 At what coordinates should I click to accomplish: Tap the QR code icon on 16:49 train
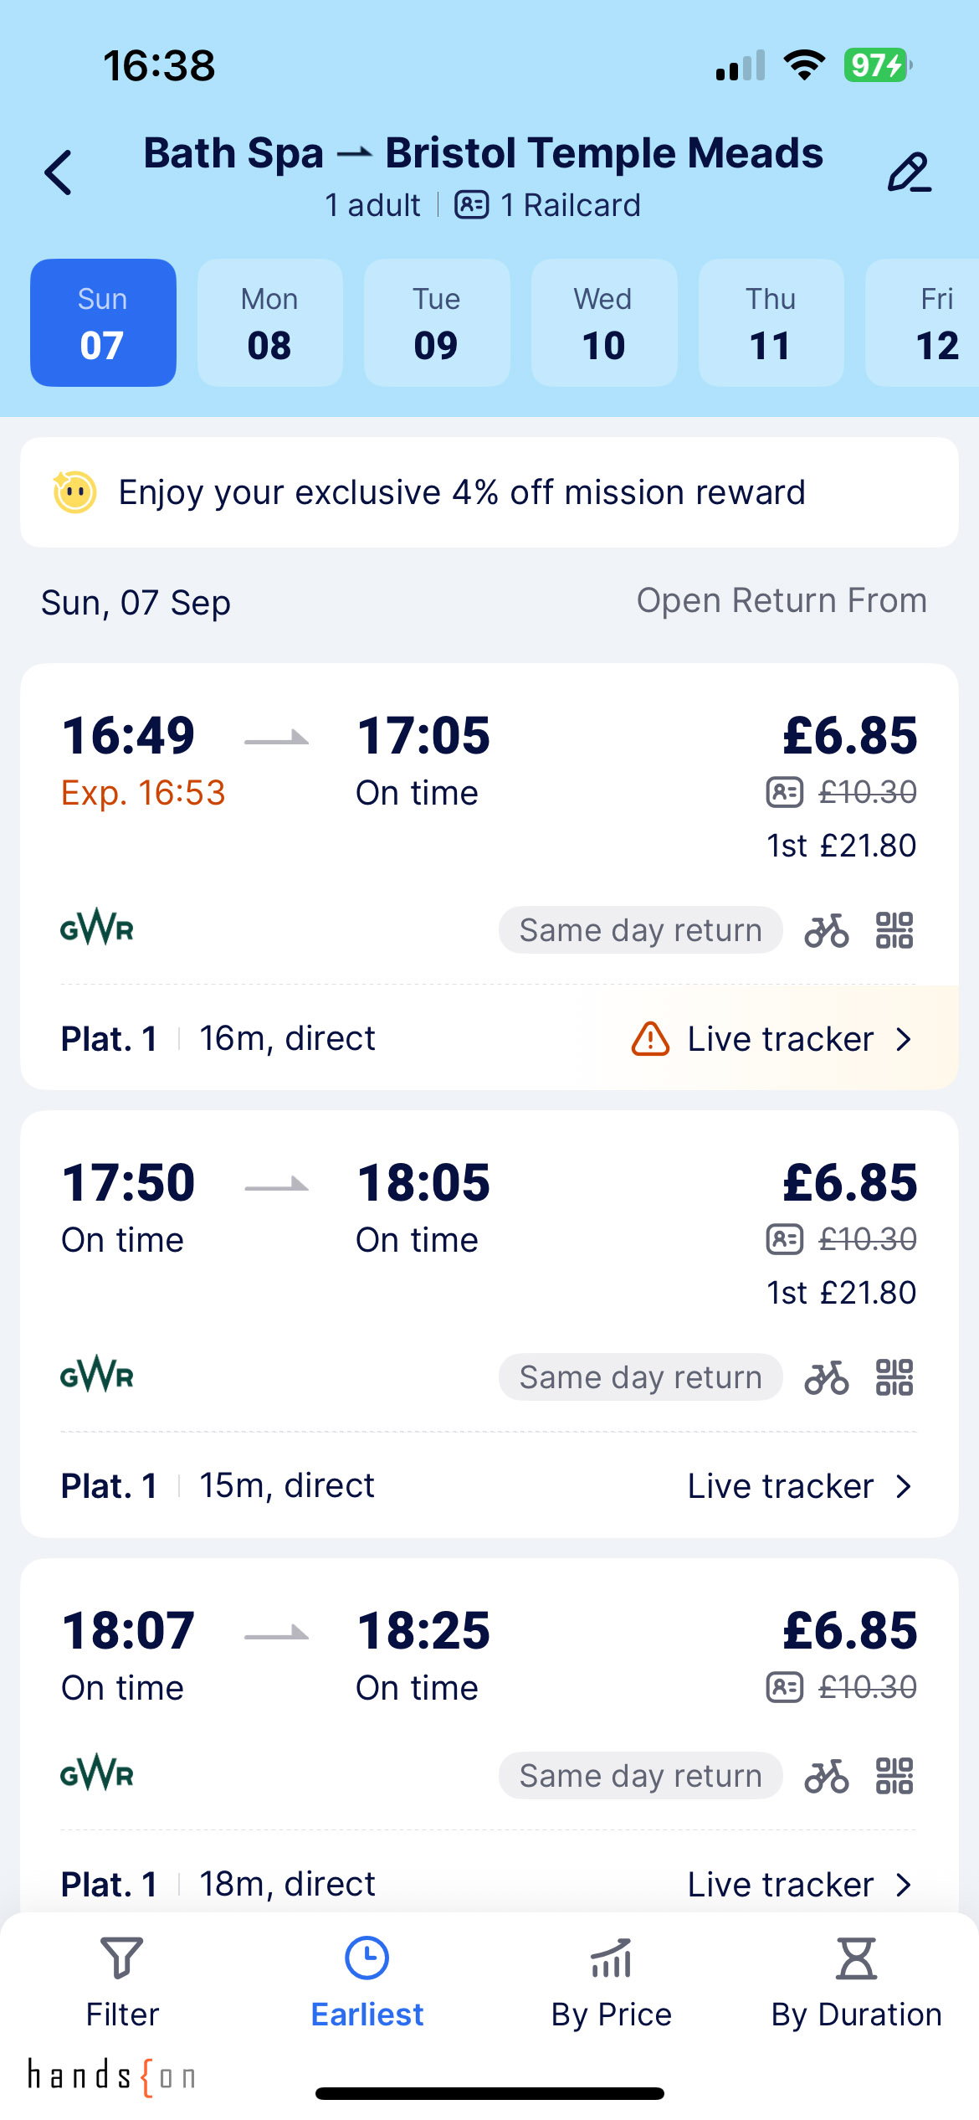(894, 930)
